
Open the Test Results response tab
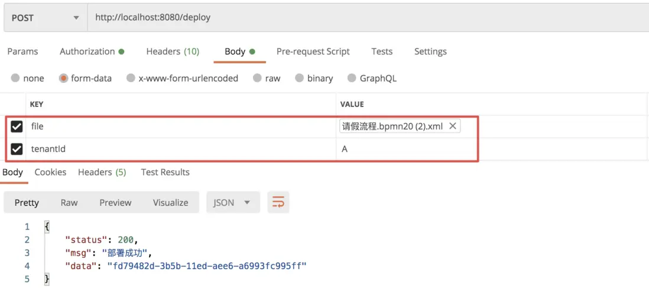coord(165,172)
